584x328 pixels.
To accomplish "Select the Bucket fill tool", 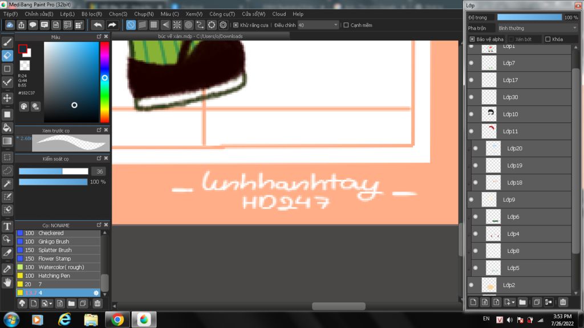I will (7, 128).
